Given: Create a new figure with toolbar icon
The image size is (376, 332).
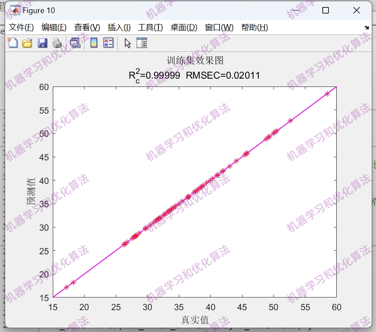Looking at the screenshot, I should [13, 43].
